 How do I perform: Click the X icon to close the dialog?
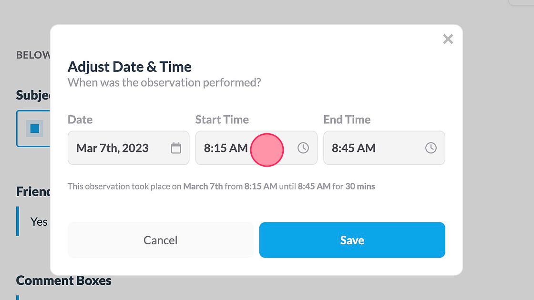click(x=448, y=39)
